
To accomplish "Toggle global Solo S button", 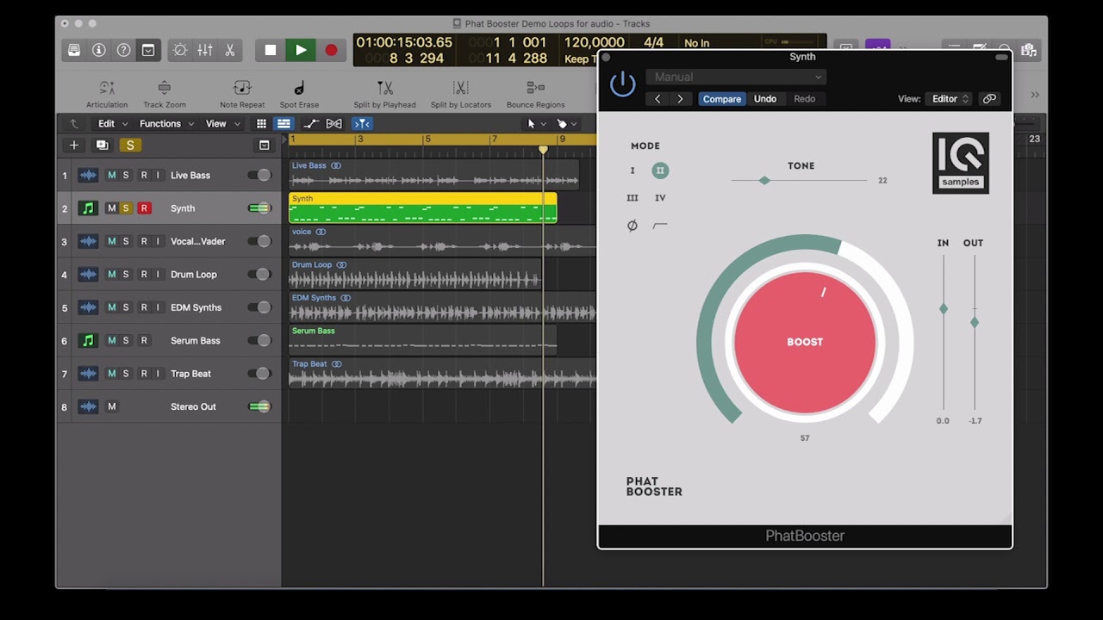I will pyautogui.click(x=130, y=146).
